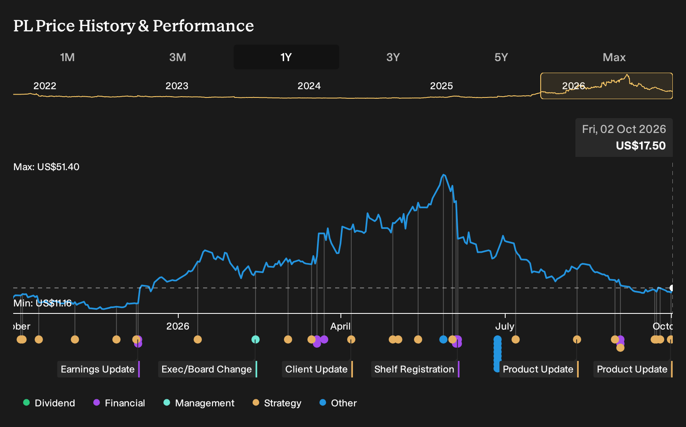Toggle the Management legend item
686x427 pixels.
click(x=199, y=403)
